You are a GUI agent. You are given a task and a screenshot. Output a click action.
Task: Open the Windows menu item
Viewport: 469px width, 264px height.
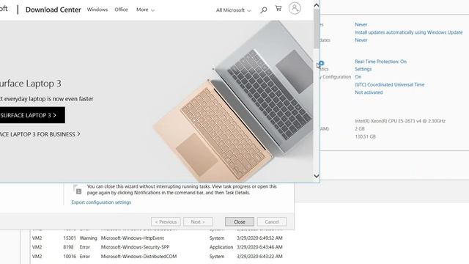click(x=97, y=10)
